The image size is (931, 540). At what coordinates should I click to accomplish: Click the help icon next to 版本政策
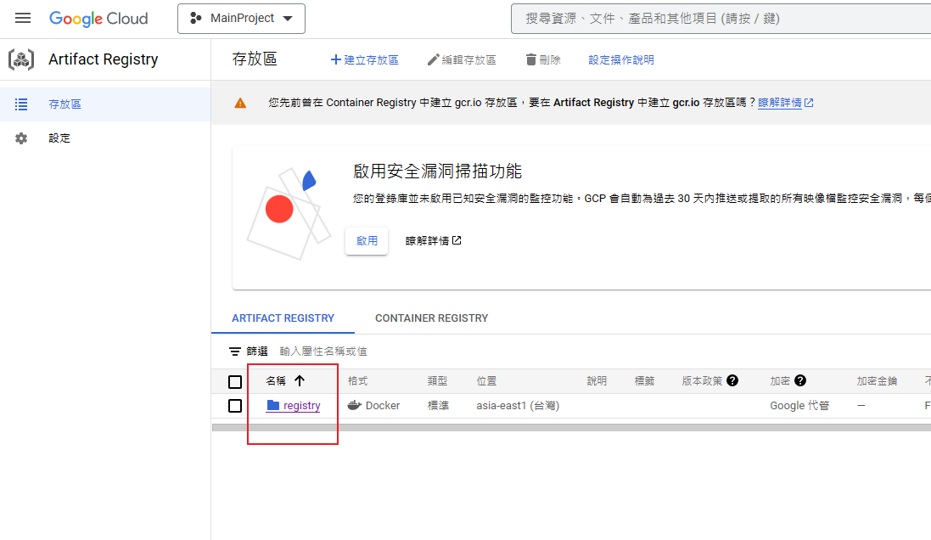coord(732,380)
